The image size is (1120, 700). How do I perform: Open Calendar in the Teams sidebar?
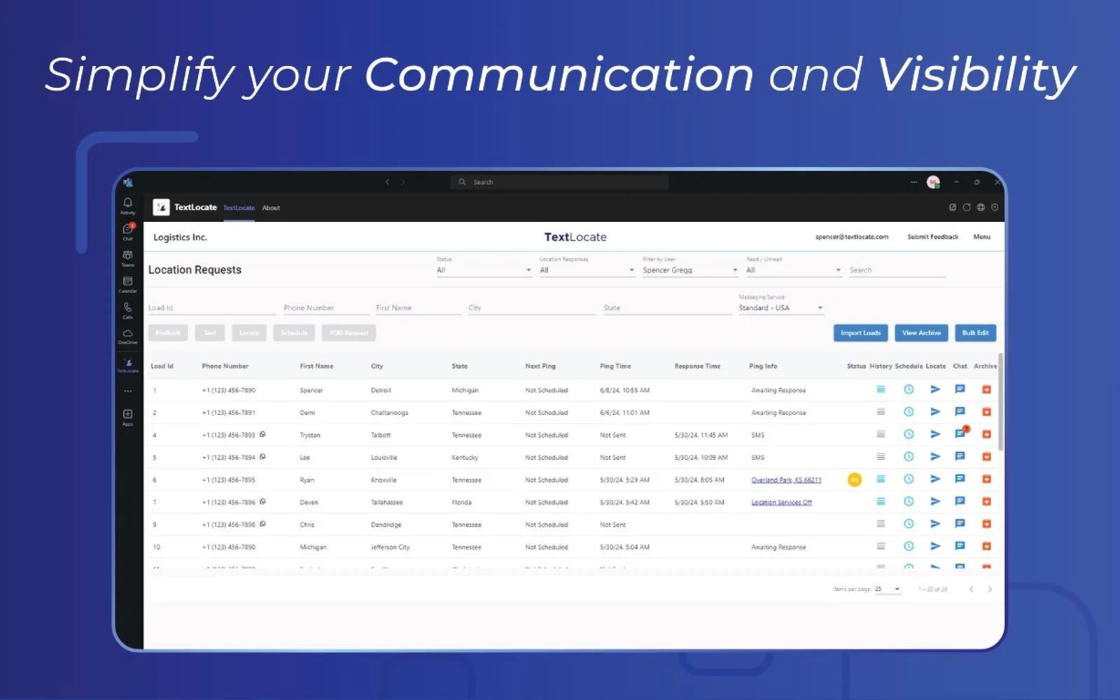127,284
